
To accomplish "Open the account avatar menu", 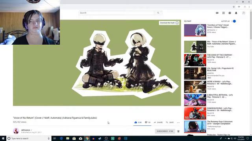I will 244,13.
